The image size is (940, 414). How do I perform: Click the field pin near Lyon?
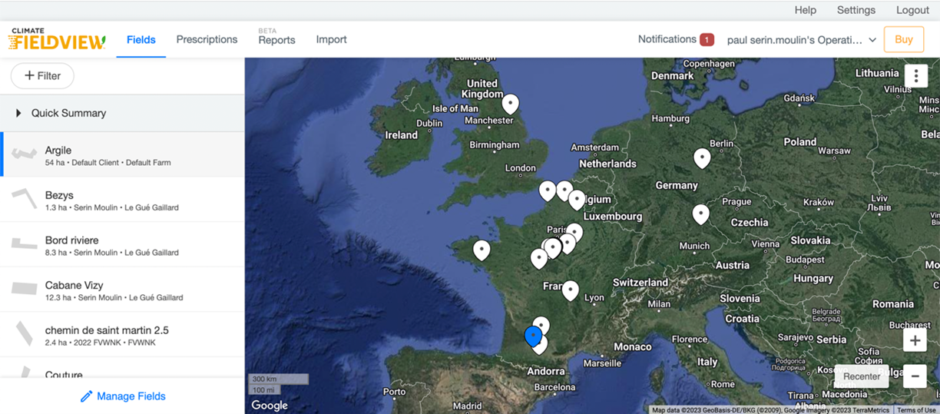(x=570, y=290)
